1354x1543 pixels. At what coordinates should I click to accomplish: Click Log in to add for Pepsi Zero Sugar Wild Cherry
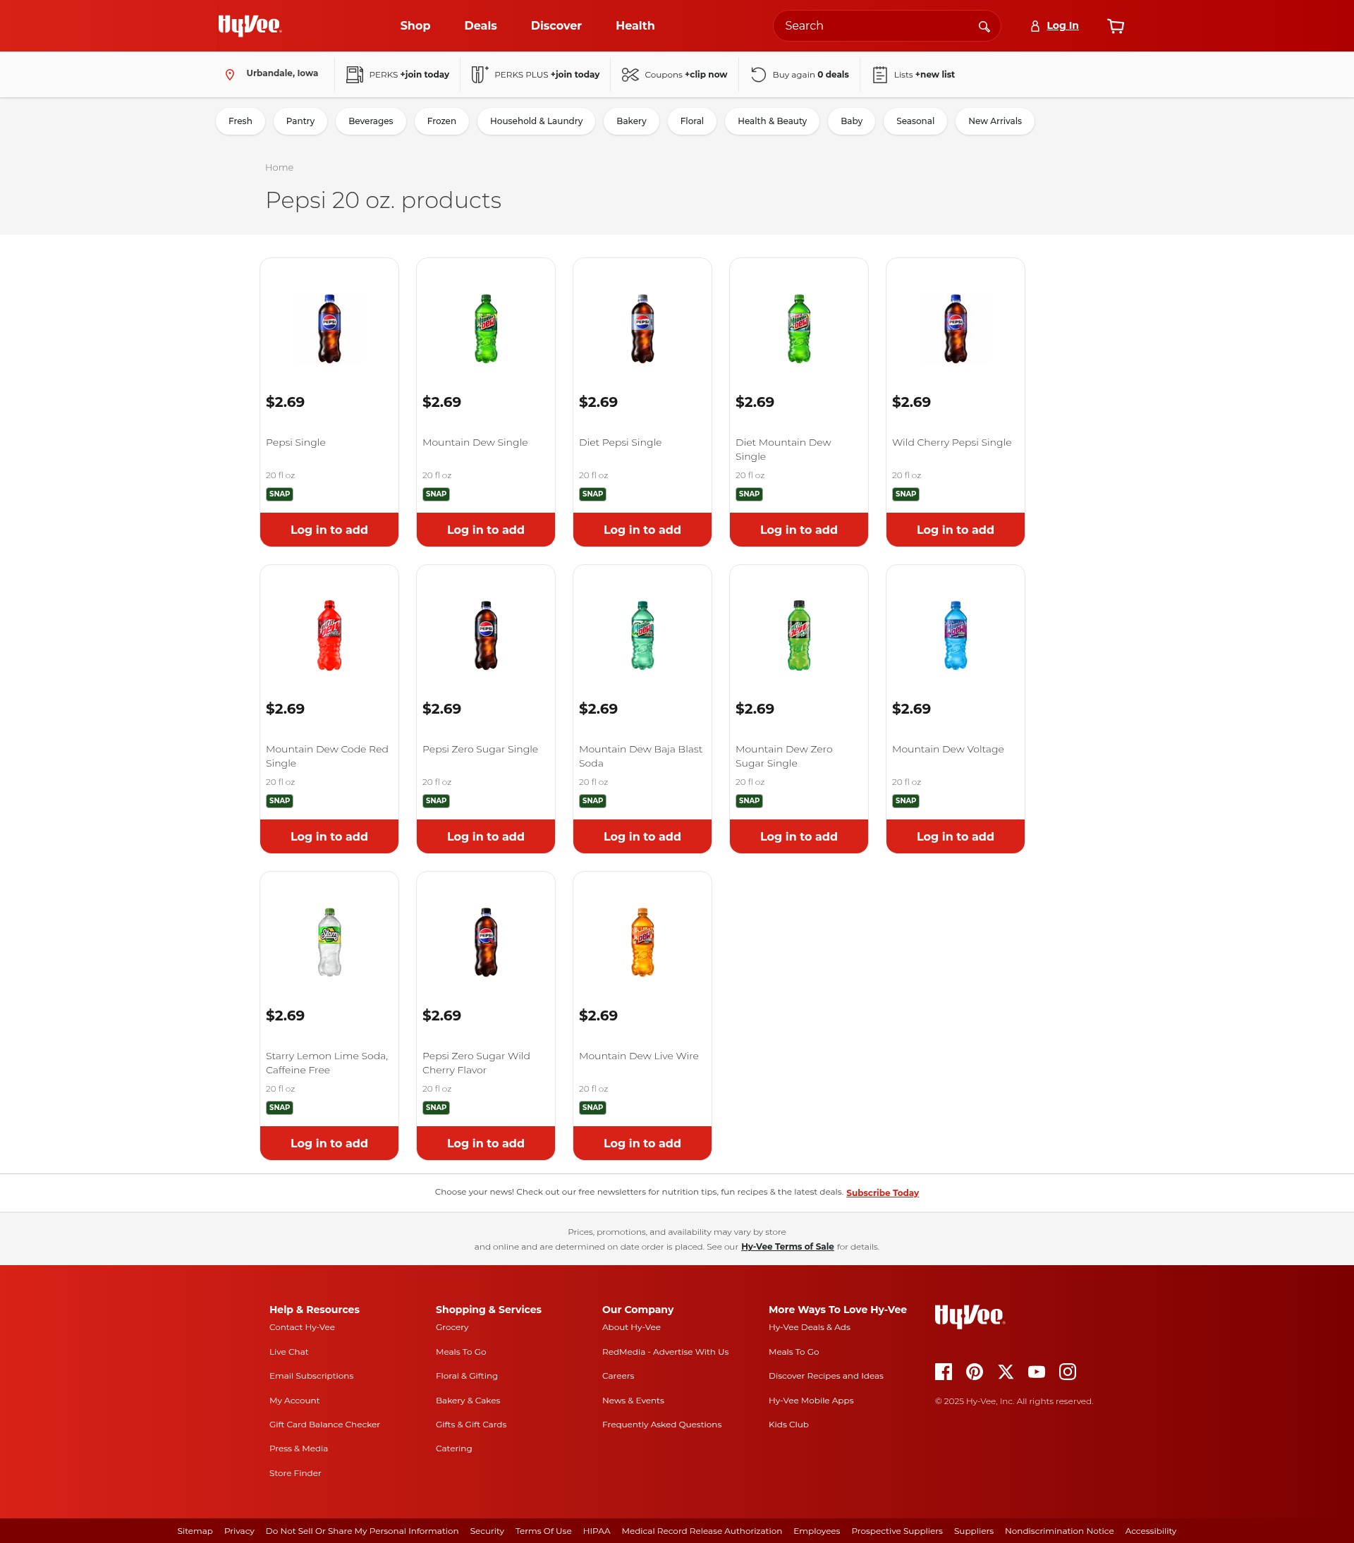[486, 1143]
